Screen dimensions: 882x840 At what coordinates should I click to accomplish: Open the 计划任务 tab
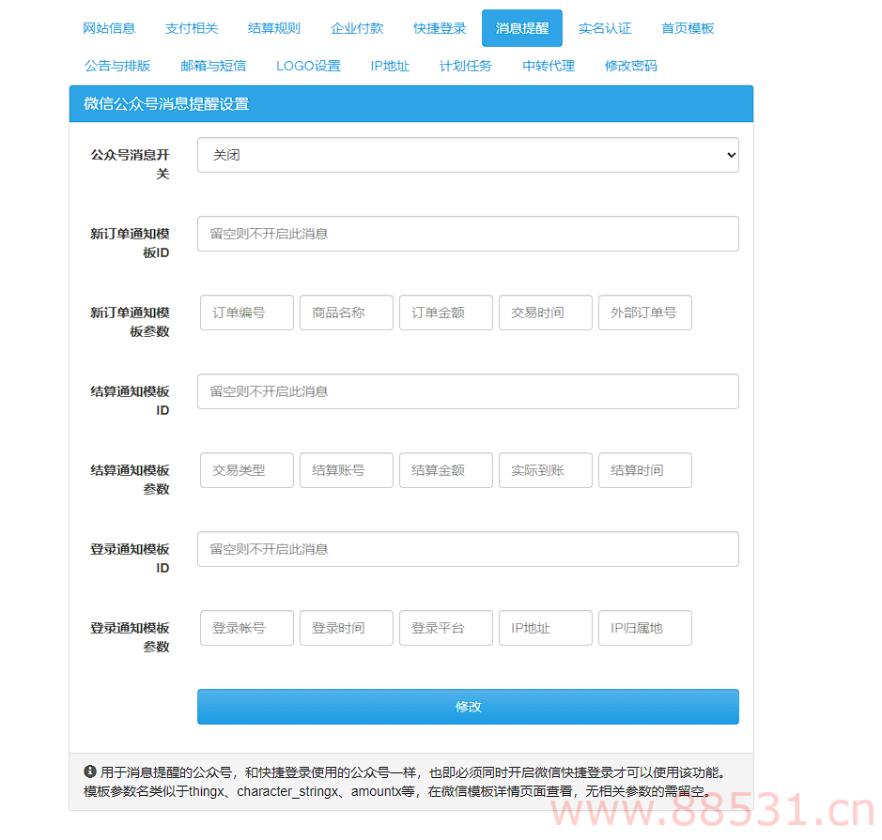pyautogui.click(x=466, y=66)
